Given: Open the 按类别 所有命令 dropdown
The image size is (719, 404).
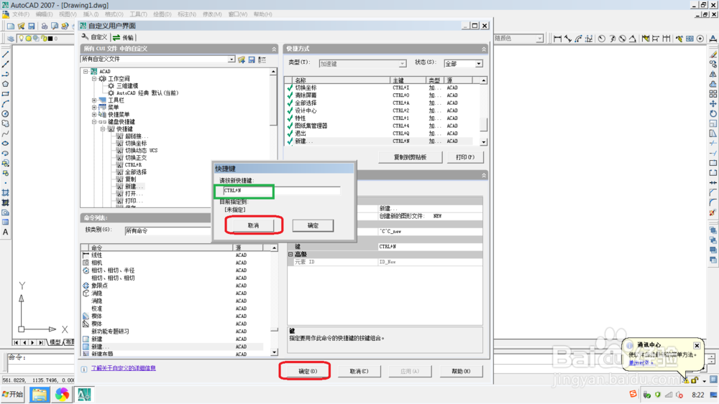Looking at the screenshot, I should tap(168, 230).
